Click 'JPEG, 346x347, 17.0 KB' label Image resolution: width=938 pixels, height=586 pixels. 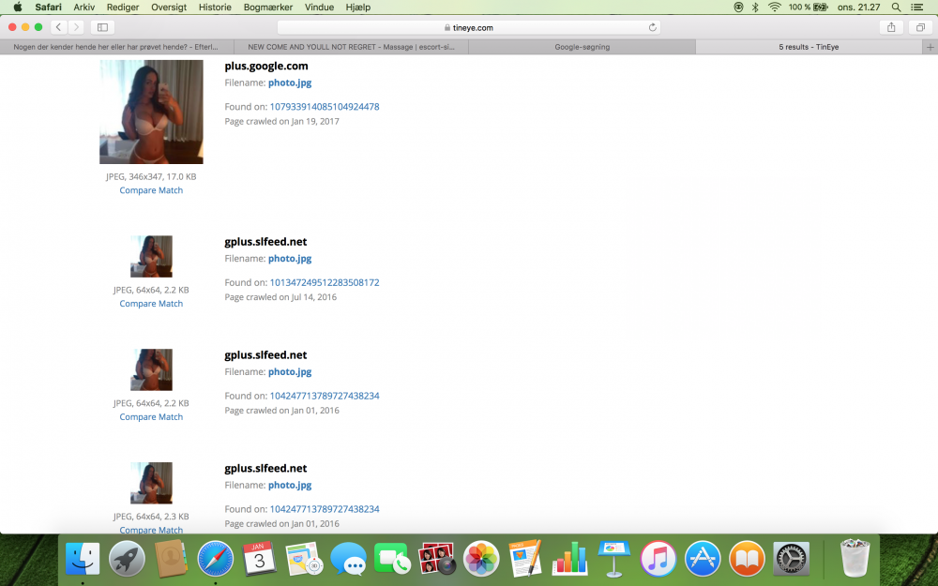tap(151, 176)
